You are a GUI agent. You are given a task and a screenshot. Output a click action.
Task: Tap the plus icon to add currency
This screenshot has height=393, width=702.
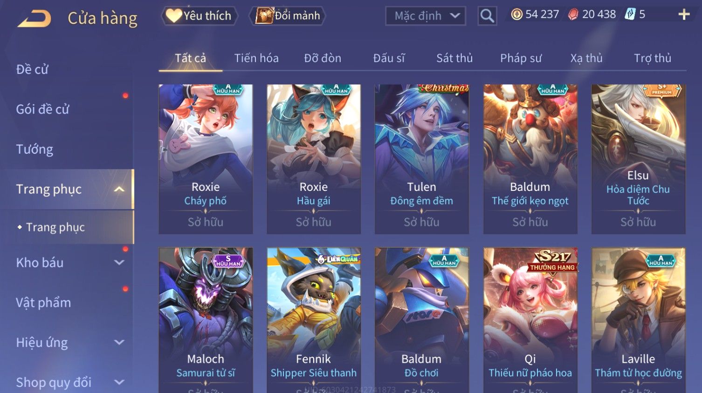(684, 15)
